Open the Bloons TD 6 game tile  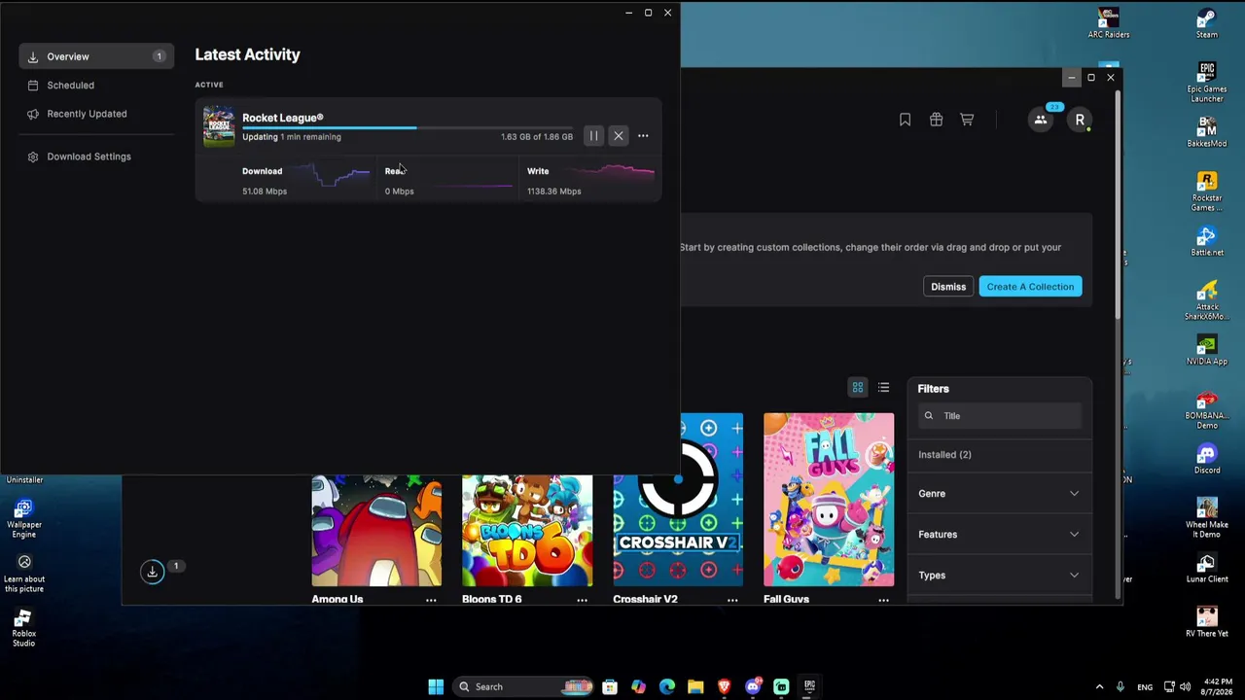tap(527, 531)
